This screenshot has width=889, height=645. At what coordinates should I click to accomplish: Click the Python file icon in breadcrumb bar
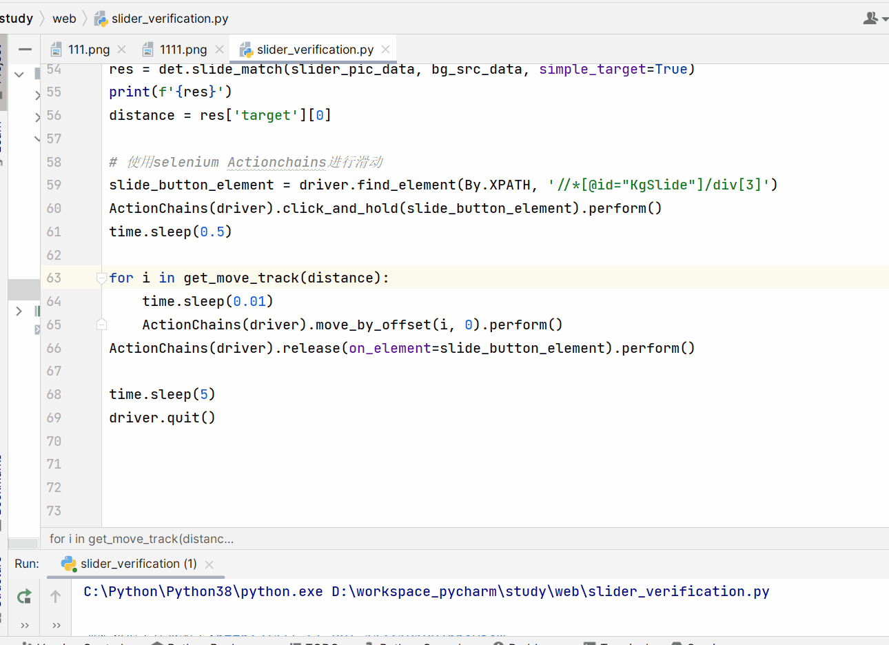[x=101, y=19]
